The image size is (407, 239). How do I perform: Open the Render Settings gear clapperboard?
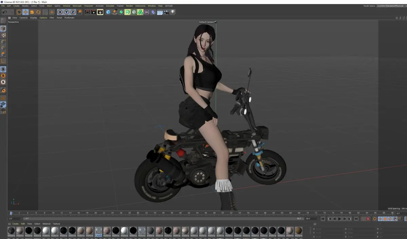coord(100,12)
